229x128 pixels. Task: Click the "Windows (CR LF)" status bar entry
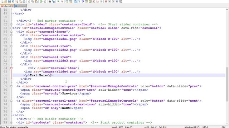192,127
